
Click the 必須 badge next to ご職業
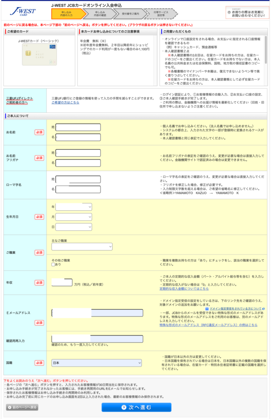point(39,252)
